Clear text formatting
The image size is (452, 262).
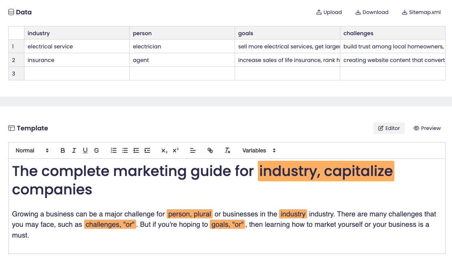click(x=227, y=150)
